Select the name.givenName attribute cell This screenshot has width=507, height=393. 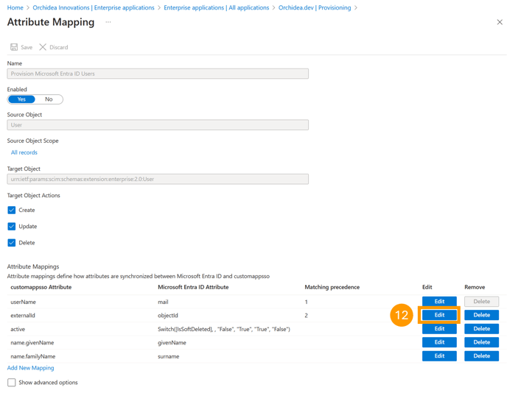click(32, 343)
